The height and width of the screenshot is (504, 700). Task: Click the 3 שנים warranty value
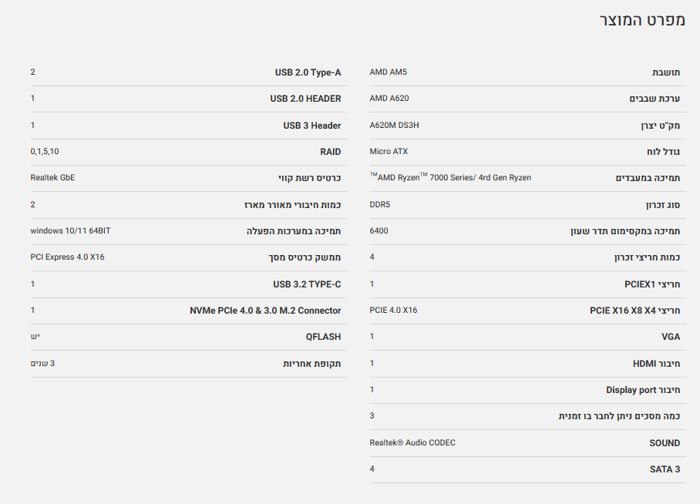pyautogui.click(x=42, y=363)
